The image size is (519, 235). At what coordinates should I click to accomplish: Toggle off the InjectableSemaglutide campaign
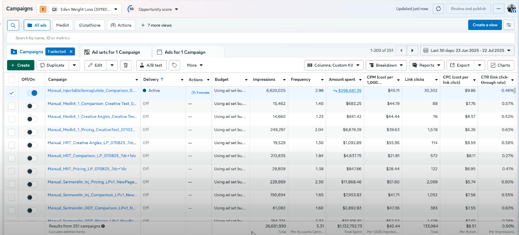(32, 93)
